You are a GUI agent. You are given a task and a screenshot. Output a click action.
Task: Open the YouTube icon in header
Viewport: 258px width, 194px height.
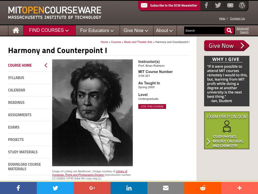pyautogui.click(x=230, y=5)
